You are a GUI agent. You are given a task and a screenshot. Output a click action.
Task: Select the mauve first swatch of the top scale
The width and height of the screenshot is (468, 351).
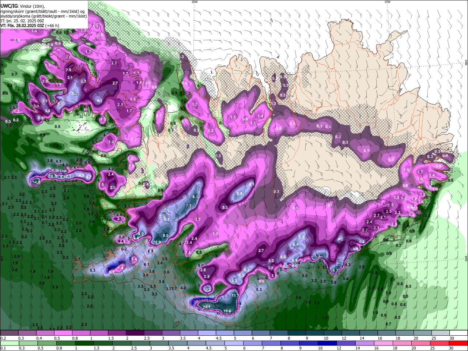(9, 333)
